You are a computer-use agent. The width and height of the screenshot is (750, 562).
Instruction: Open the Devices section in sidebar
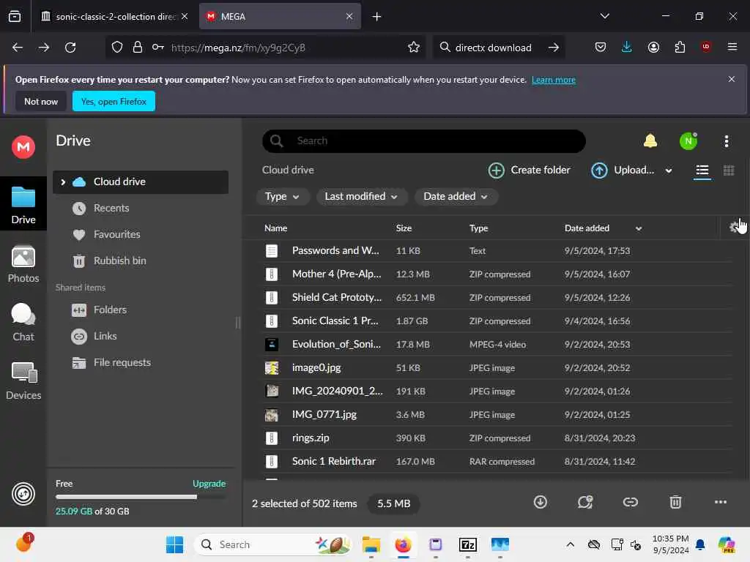click(23, 381)
